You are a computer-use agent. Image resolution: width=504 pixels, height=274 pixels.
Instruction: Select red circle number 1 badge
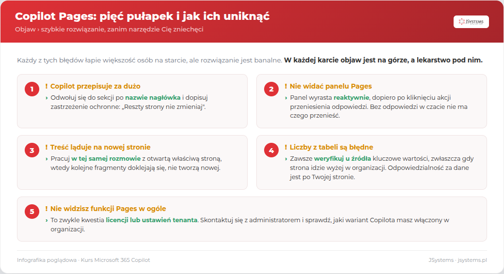(x=32, y=89)
